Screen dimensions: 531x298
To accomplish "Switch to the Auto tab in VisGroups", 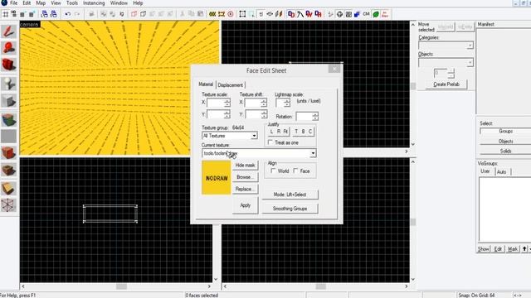I will (501, 172).
